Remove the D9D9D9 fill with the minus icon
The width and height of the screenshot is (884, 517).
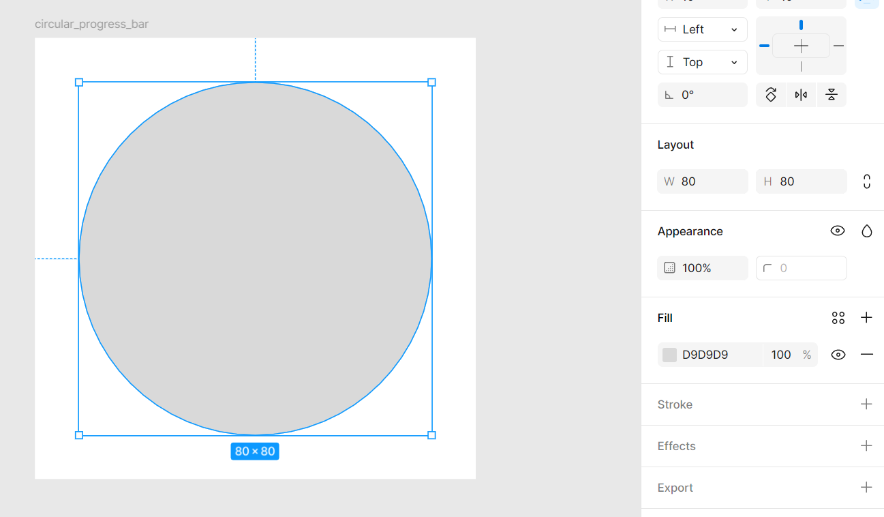(866, 355)
